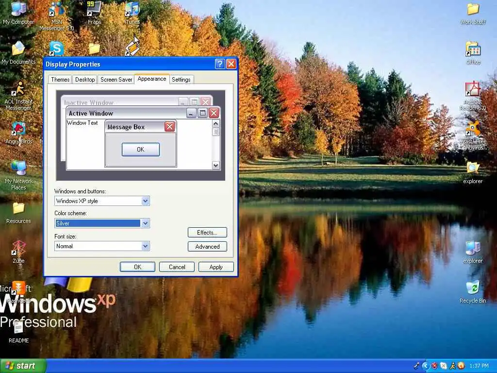The image size is (497, 373).
Task: Select the Work Stuff folder icon
Action: point(473,13)
